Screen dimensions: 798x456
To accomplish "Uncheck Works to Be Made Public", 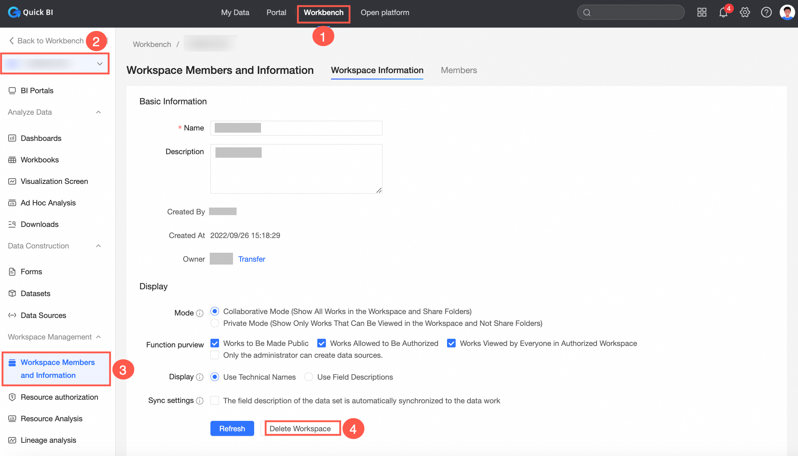I will pos(215,343).
